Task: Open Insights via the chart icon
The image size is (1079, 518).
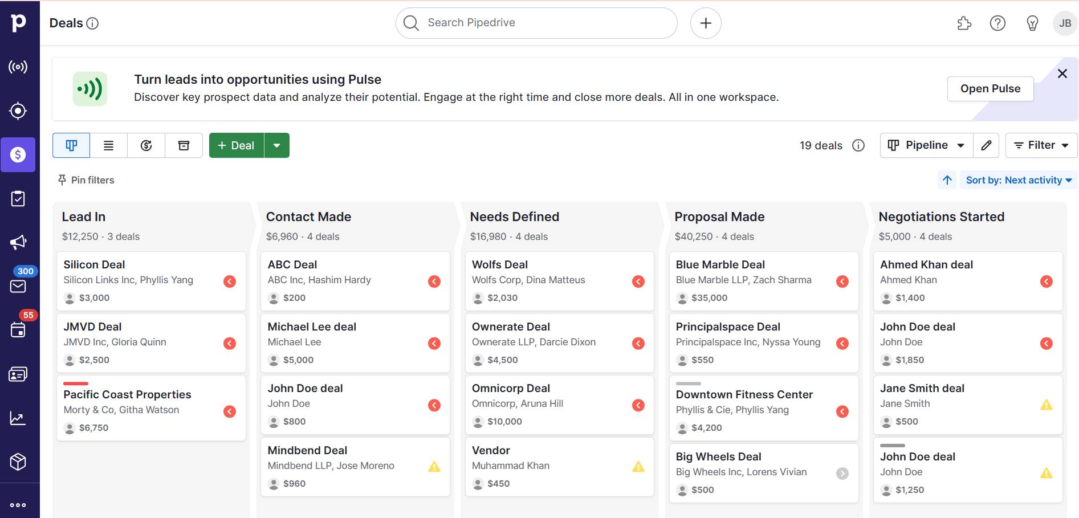Action: tap(18, 418)
